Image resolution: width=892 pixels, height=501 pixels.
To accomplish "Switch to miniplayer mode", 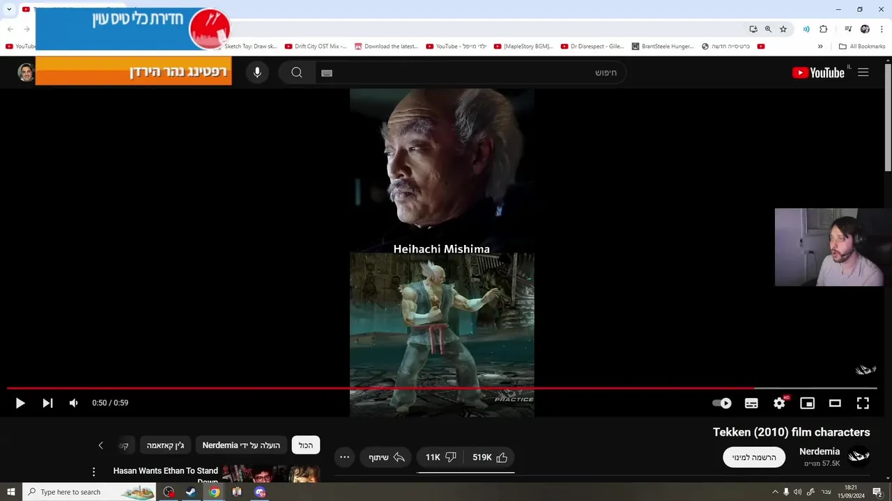I will (807, 403).
